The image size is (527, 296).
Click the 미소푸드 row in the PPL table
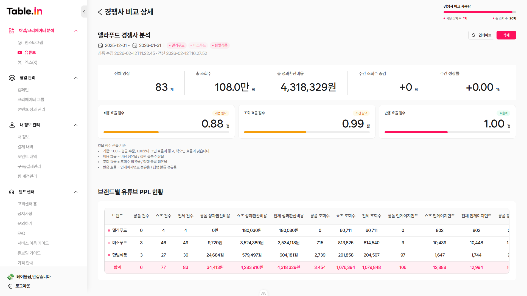[307, 243]
